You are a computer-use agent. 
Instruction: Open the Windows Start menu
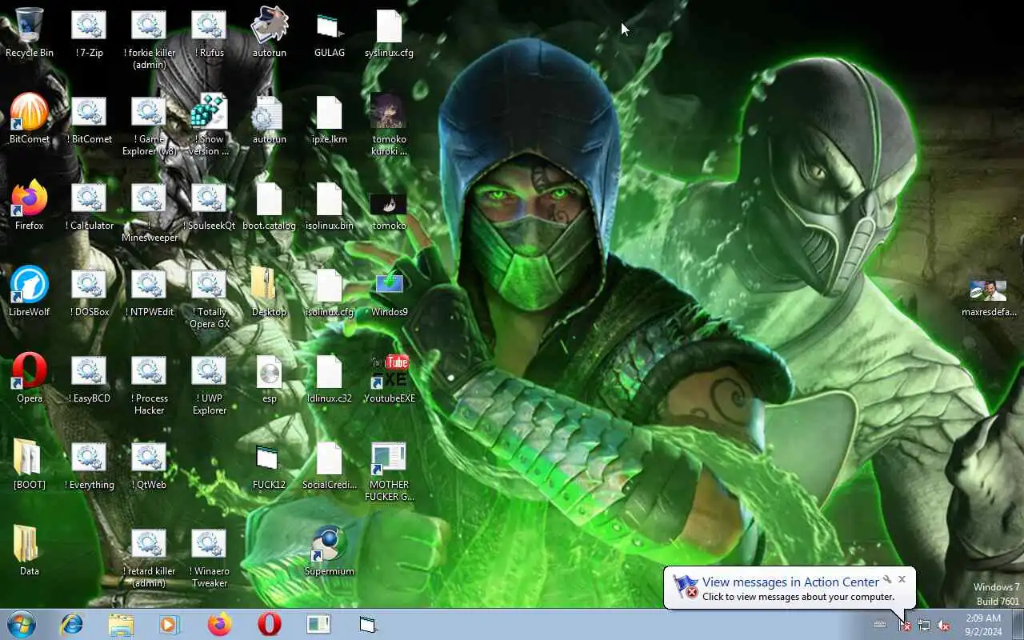[22, 624]
